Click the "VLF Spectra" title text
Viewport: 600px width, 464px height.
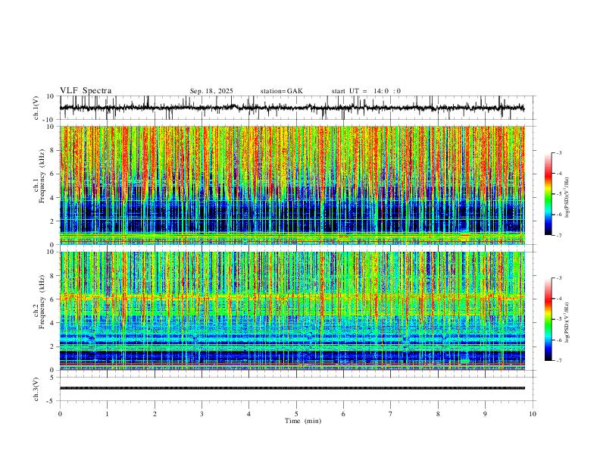(86, 91)
